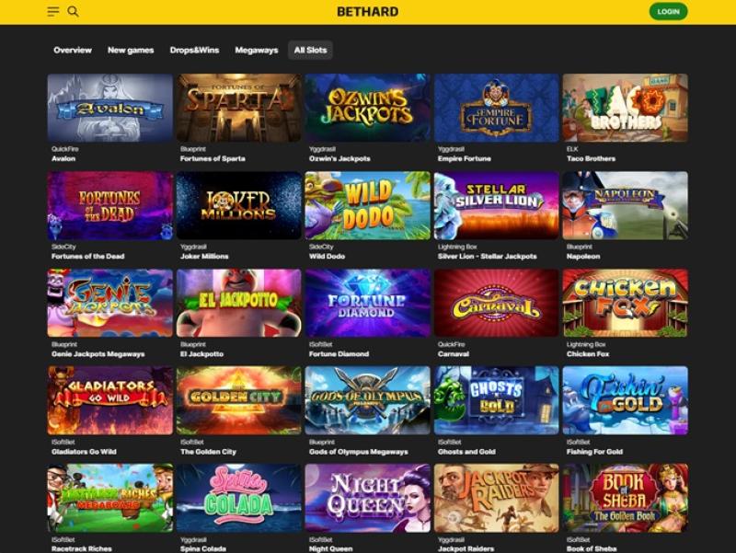Select the Drops&Wins tab

[194, 51]
